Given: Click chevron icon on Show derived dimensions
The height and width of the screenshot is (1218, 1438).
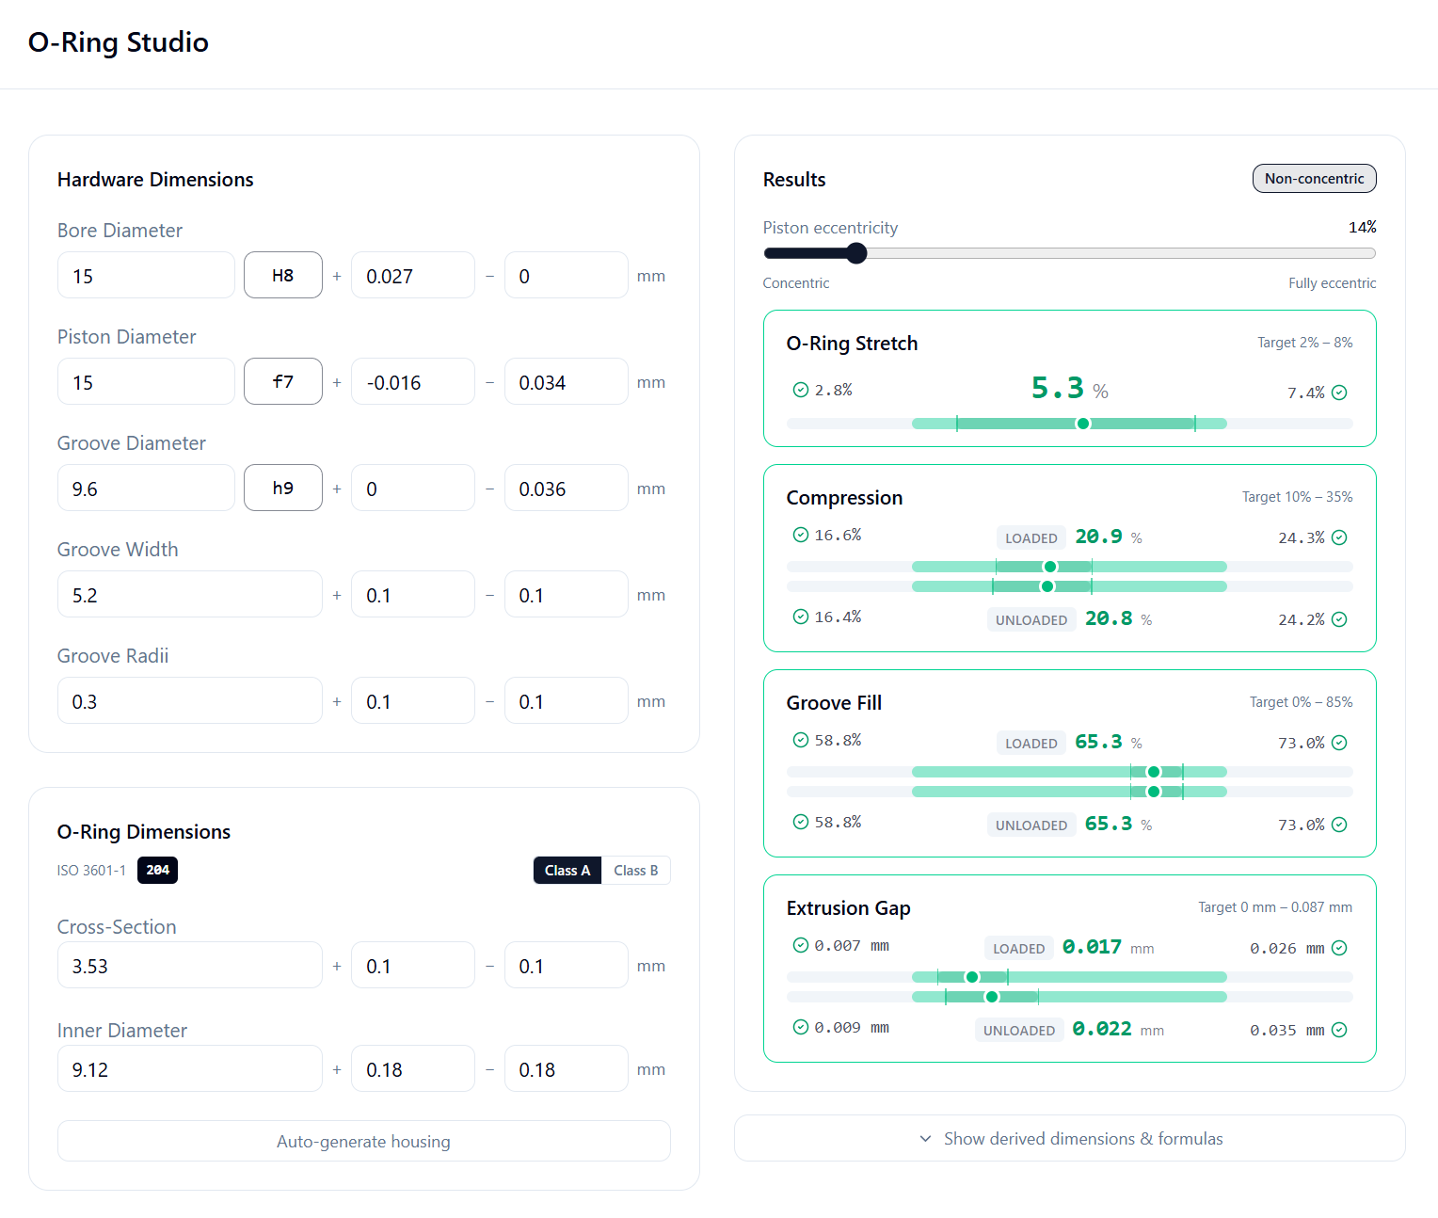Looking at the screenshot, I should [925, 1139].
